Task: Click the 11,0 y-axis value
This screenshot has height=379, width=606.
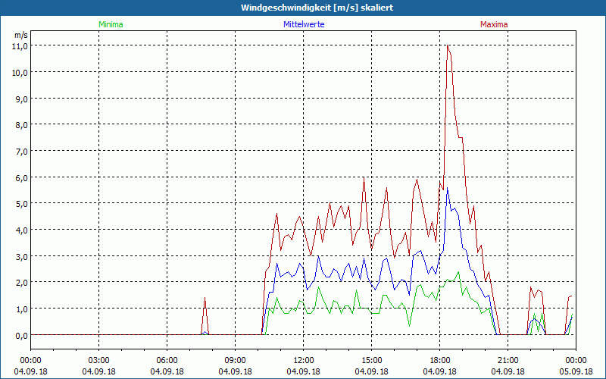Action: point(21,46)
